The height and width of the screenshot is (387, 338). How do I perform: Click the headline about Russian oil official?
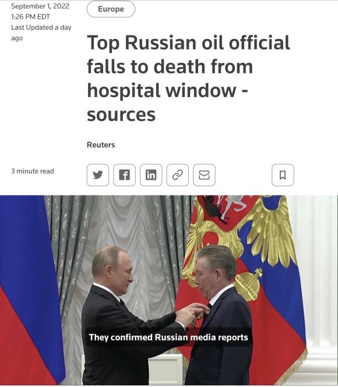pos(188,78)
